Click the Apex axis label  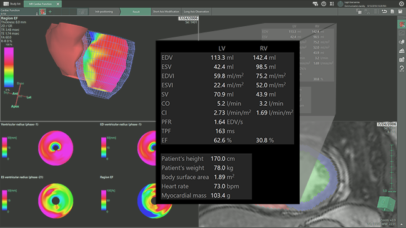click(x=15, y=107)
